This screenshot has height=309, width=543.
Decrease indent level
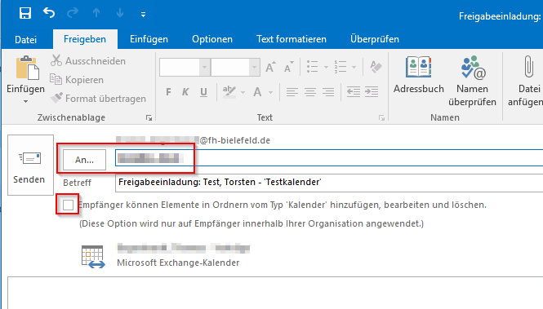point(354,92)
